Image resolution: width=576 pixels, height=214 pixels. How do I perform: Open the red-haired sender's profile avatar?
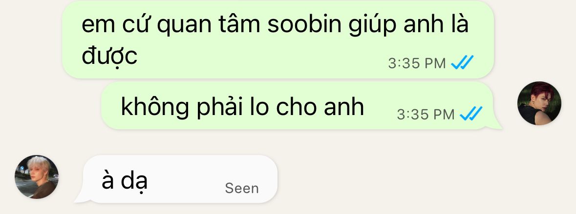539,103
